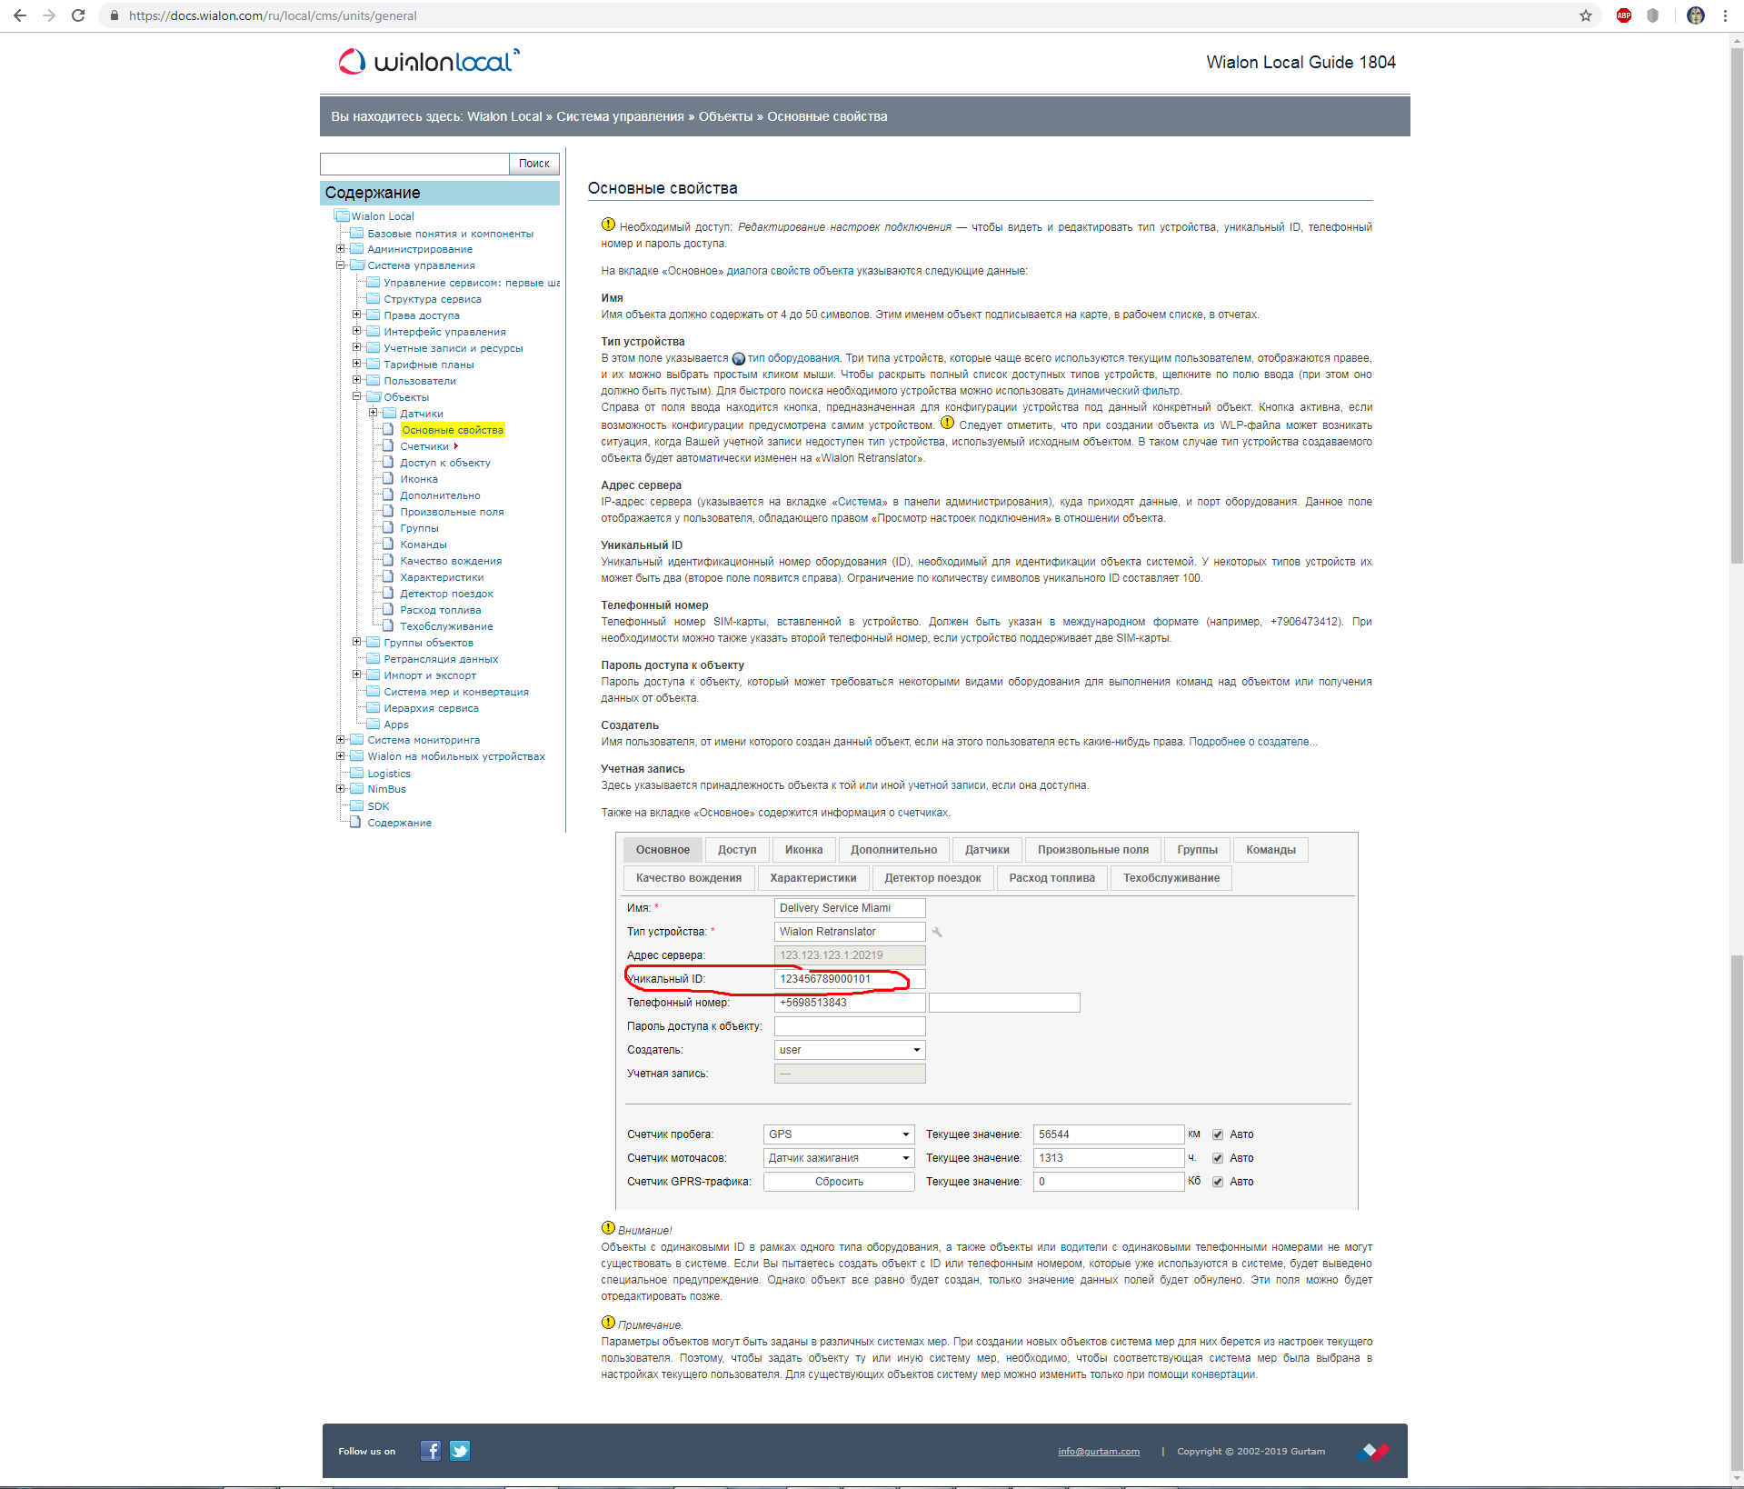Open the AdBlock Plus extension icon
The image size is (1744, 1489).
coord(1624,15)
